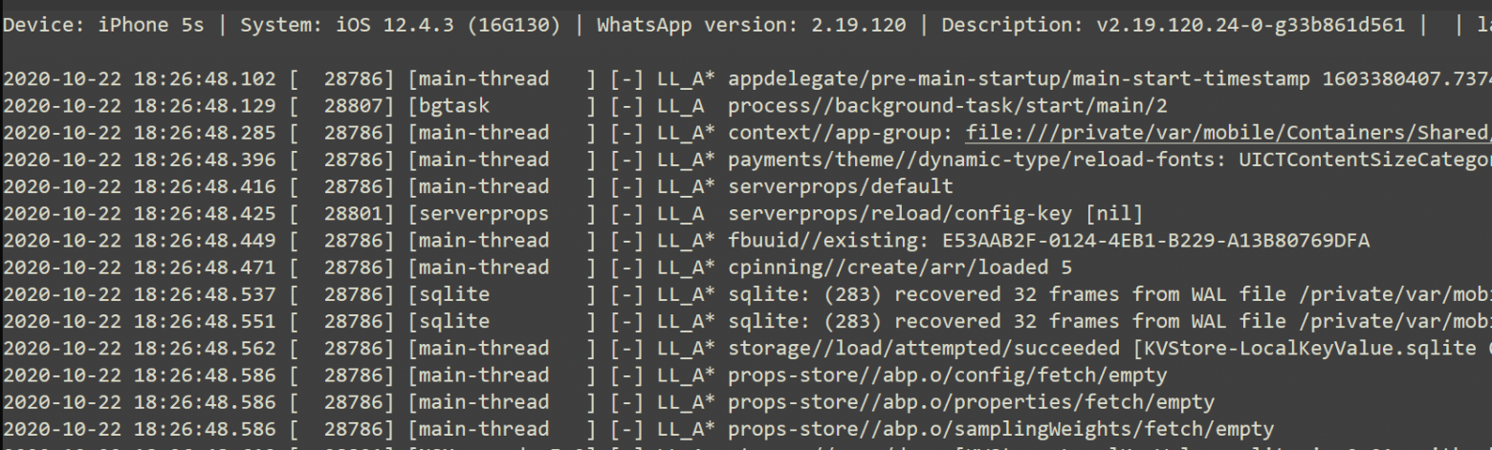Select the sqlite recovered message at 18:26:48.537

[x=1109, y=293]
